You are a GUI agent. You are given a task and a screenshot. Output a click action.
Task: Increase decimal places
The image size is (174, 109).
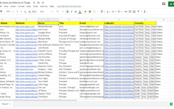click(x=29, y=12)
